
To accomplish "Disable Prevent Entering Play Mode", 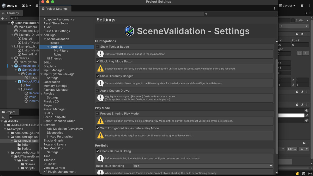I will tap(98, 114).
